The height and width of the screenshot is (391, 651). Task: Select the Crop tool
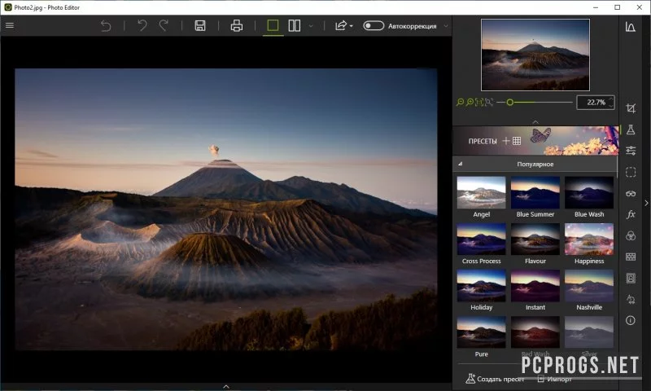click(631, 108)
